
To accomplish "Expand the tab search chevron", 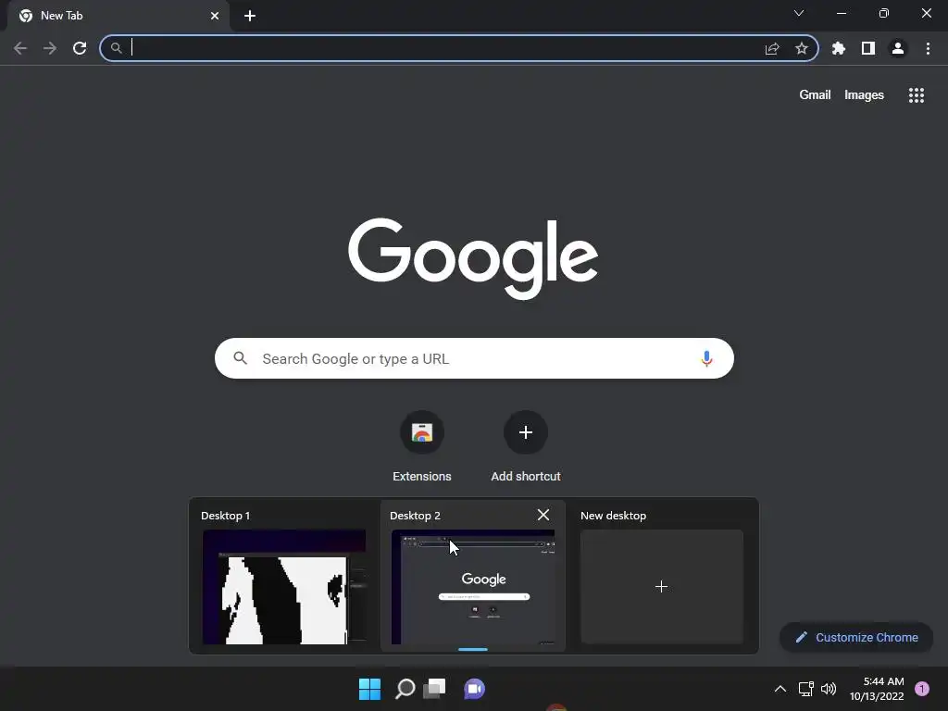I will (x=799, y=13).
